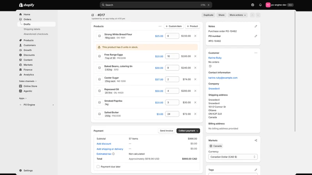Screen dimensions: 312x175
Task: Remove Caster Sugar line item
Action: [195, 79]
